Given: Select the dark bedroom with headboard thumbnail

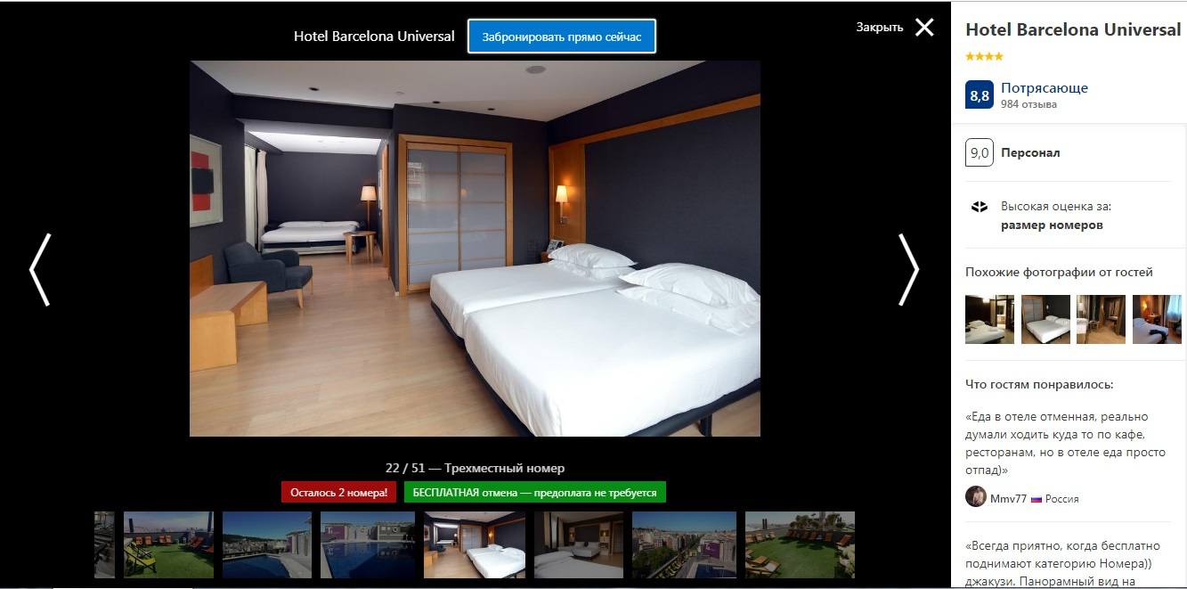Looking at the screenshot, I should coord(579,544).
